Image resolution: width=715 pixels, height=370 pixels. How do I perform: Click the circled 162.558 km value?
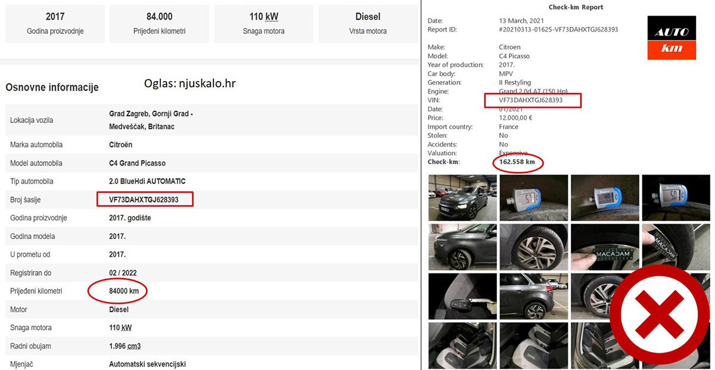pos(517,162)
